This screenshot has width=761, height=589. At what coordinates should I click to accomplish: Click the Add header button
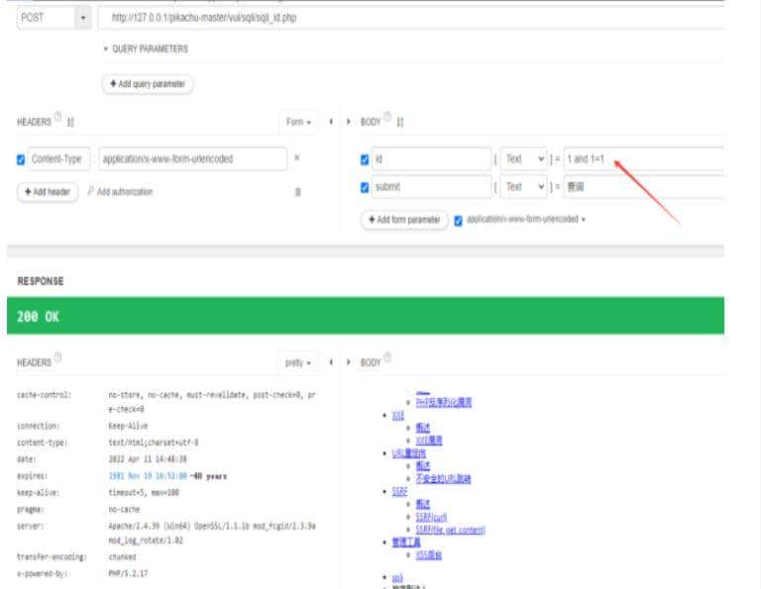pos(48,192)
